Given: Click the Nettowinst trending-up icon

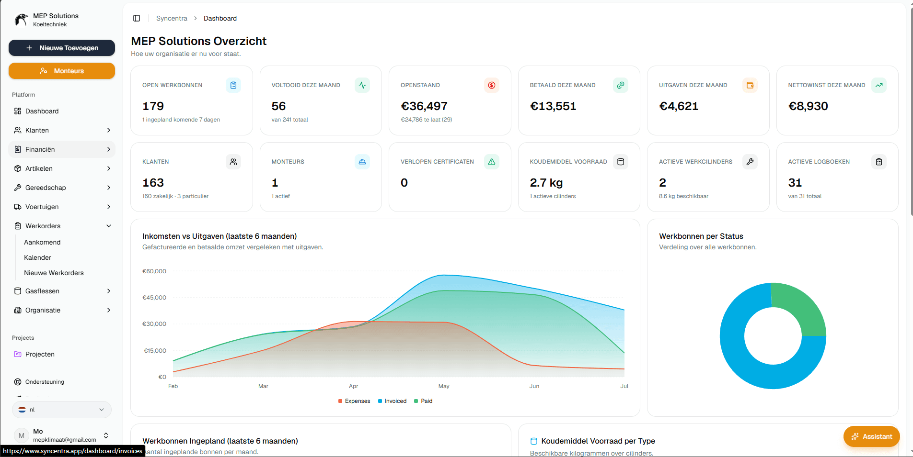Looking at the screenshot, I should point(879,85).
